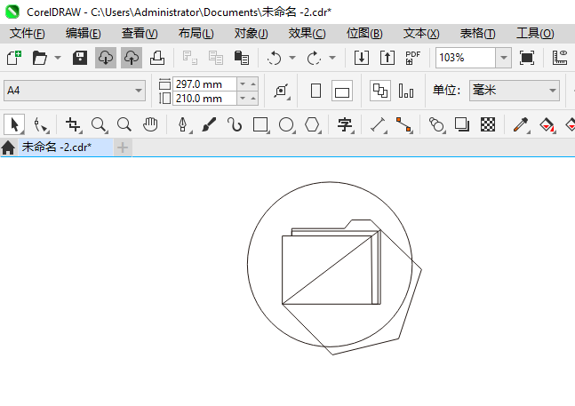Click the page height 210.0 mm field
This screenshot has width=575, height=406.
pyautogui.click(x=205, y=99)
